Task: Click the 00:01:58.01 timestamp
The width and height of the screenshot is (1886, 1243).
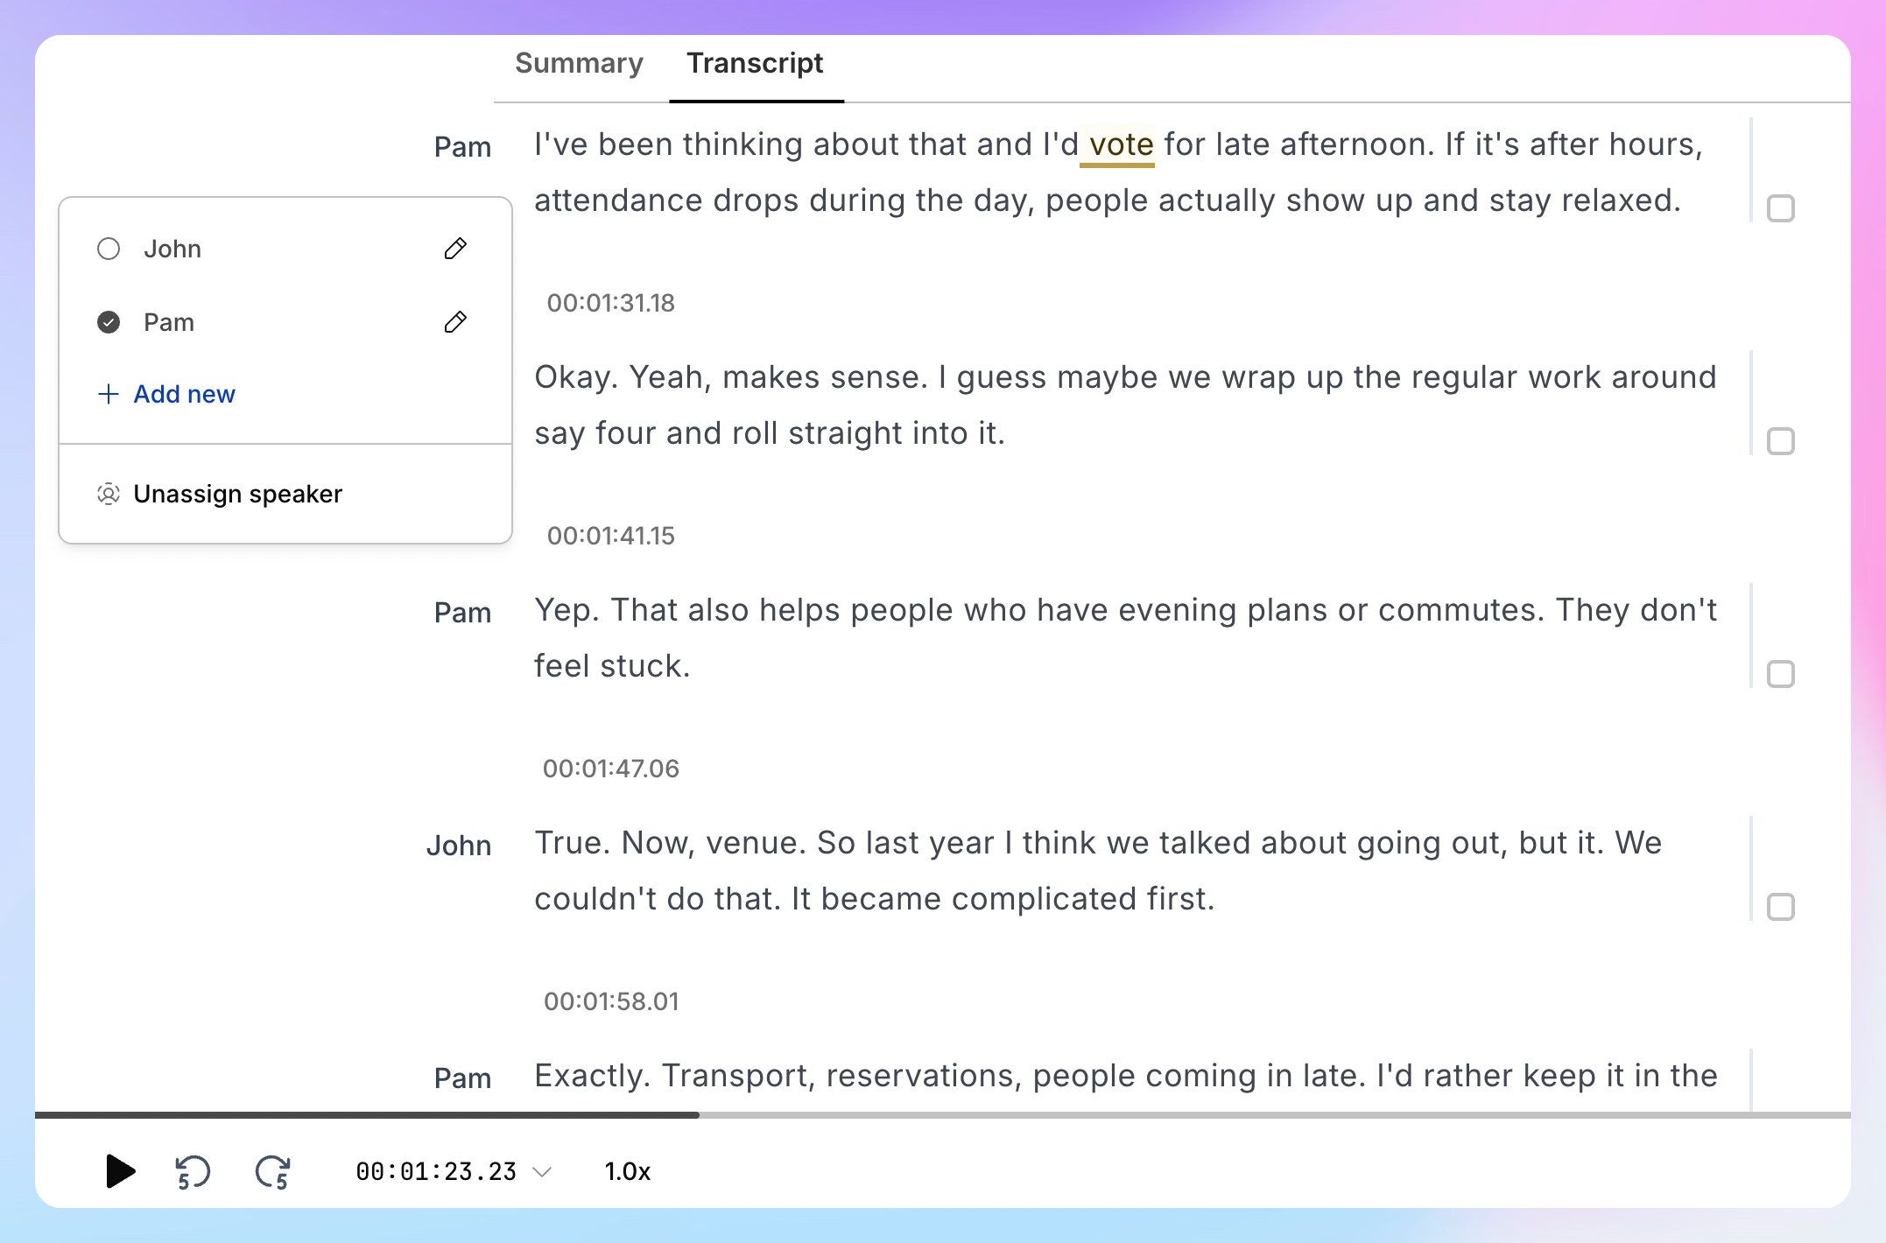Action: [x=611, y=1001]
